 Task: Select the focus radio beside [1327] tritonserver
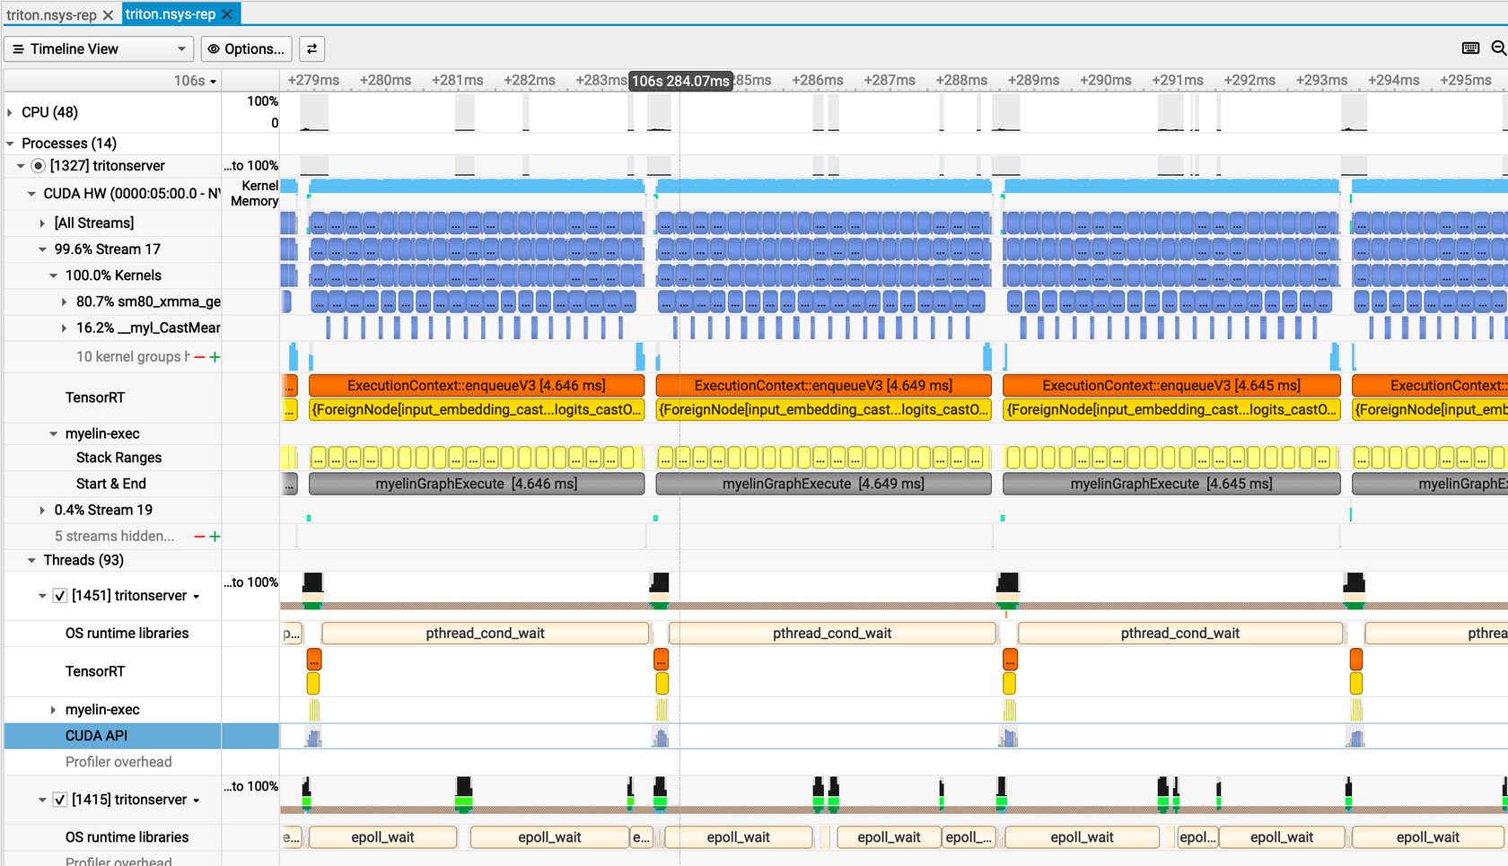pyautogui.click(x=38, y=165)
